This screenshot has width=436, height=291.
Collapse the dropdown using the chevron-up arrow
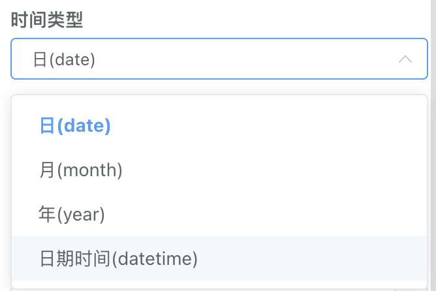(405, 59)
